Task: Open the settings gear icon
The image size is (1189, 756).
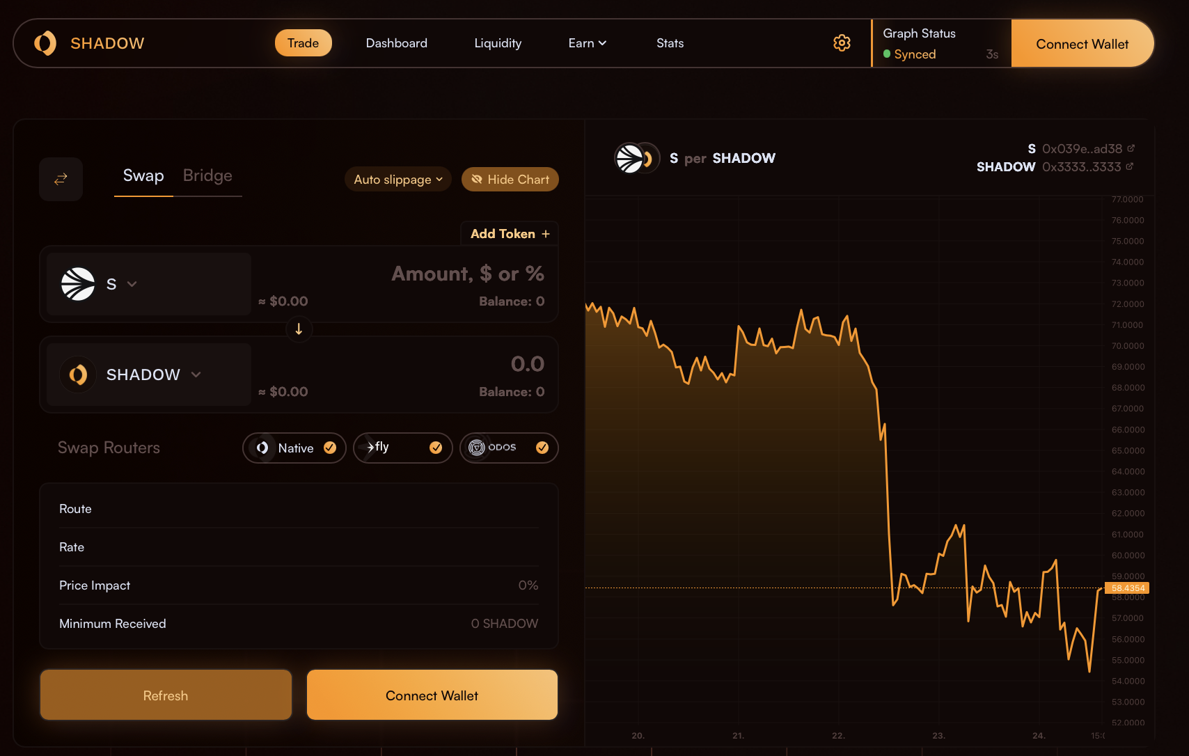Action: tap(842, 43)
